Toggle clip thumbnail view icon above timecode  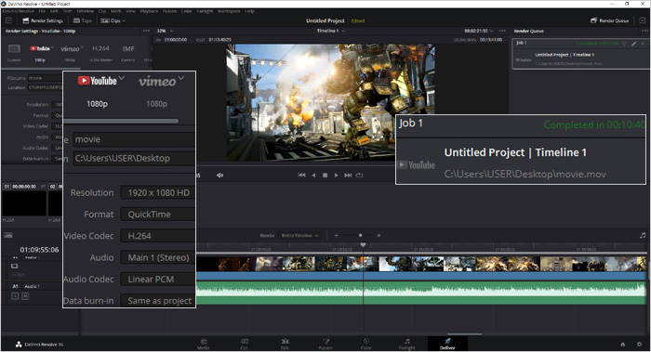[x=8, y=235]
